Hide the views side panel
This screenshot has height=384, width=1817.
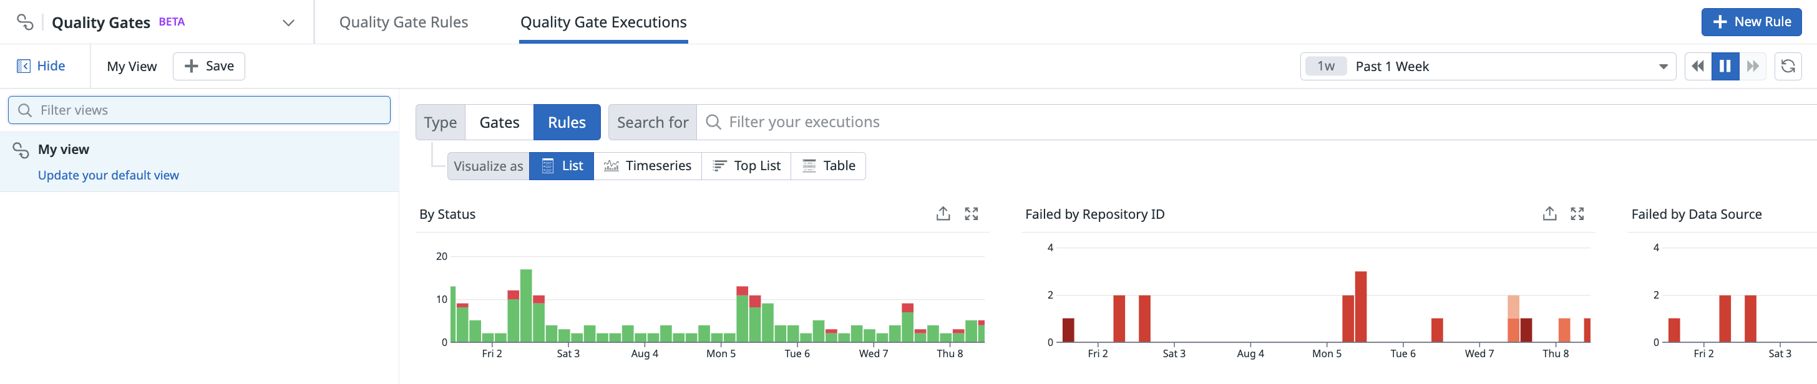pyautogui.click(x=41, y=66)
